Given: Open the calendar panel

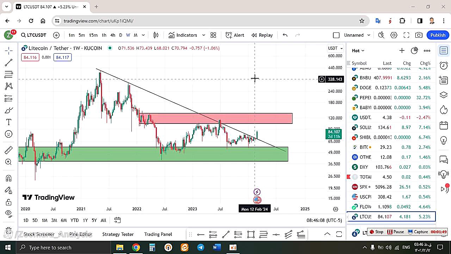Looking at the screenshot, I should (x=444, y=125).
